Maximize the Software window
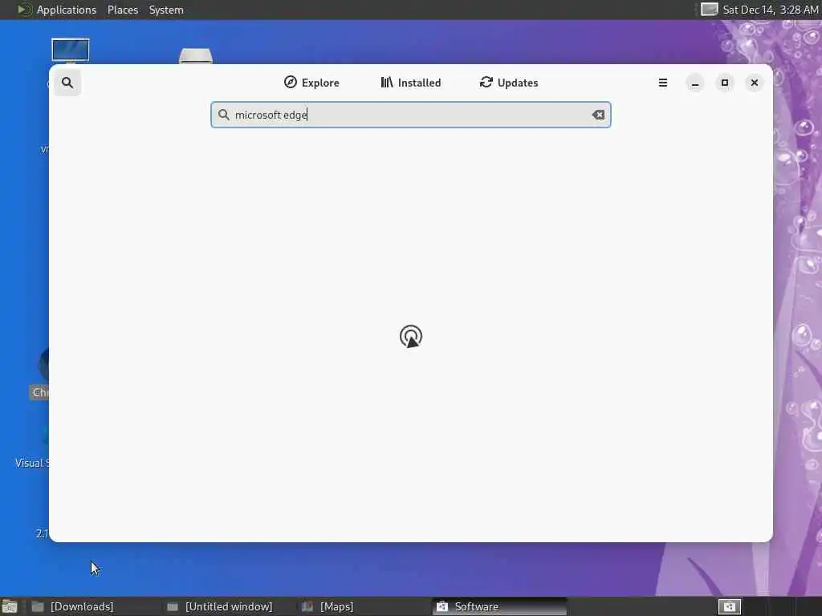This screenshot has height=616, width=822. click(x=725, y=83)
